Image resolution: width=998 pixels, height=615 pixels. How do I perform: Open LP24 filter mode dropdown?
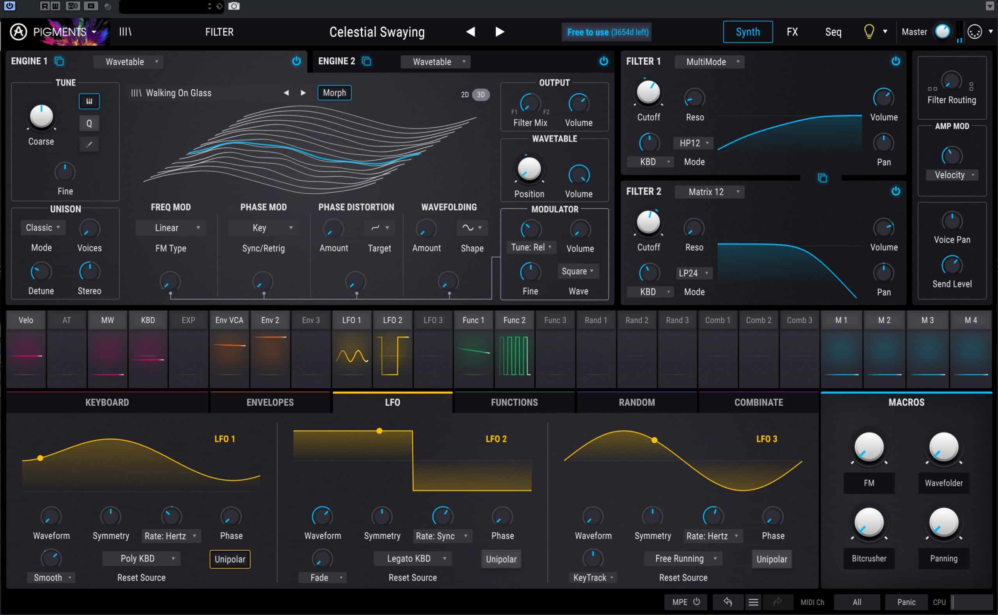click(693, 273)
